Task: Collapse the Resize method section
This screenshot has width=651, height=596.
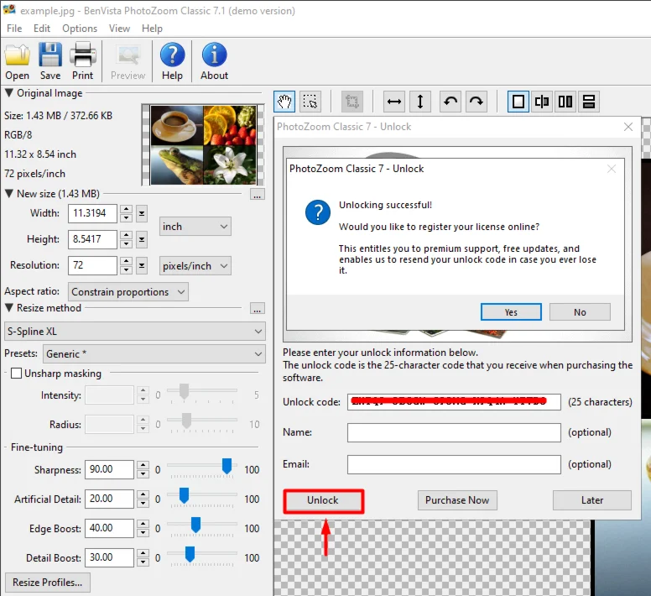Action: 9,308
